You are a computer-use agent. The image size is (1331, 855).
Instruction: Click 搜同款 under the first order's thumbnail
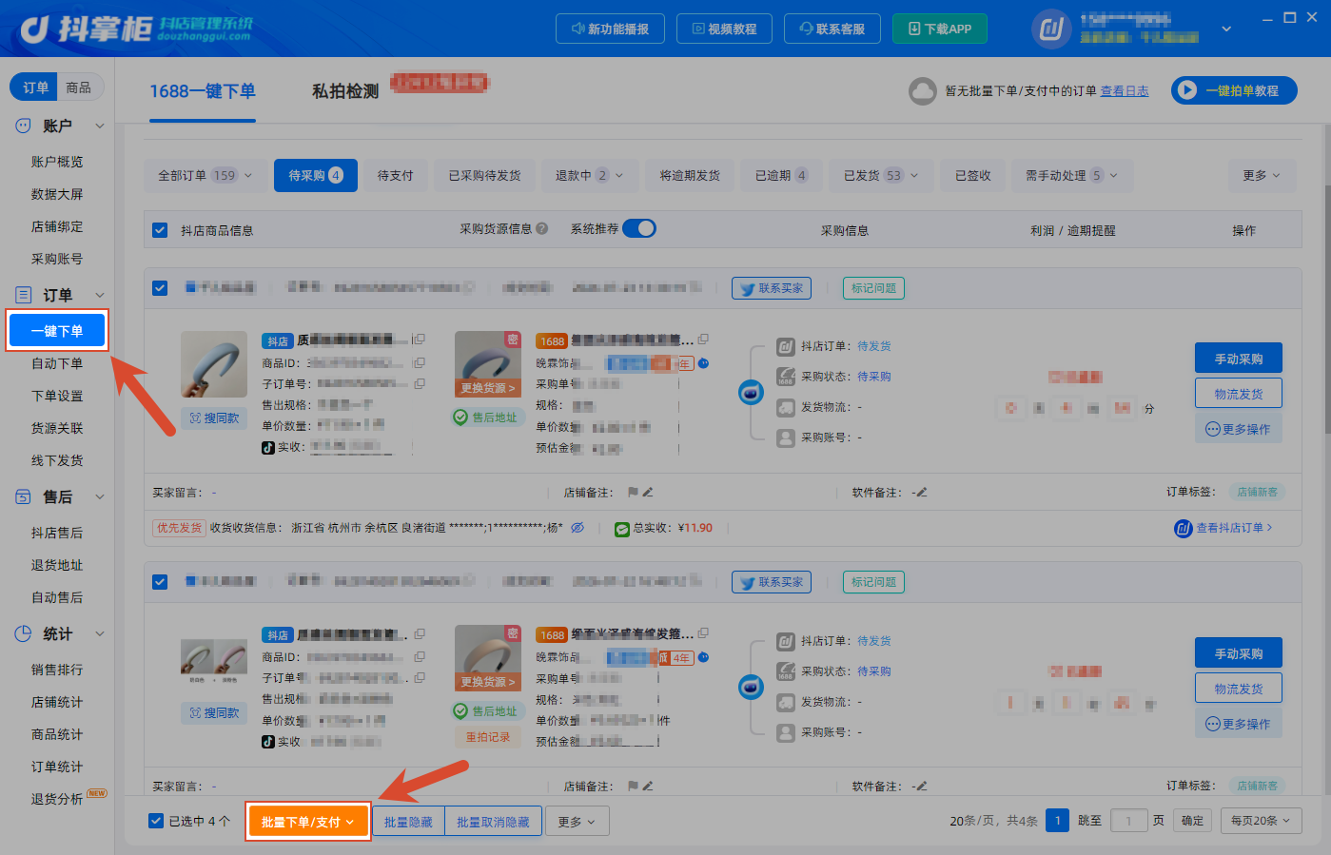[214, 418]
